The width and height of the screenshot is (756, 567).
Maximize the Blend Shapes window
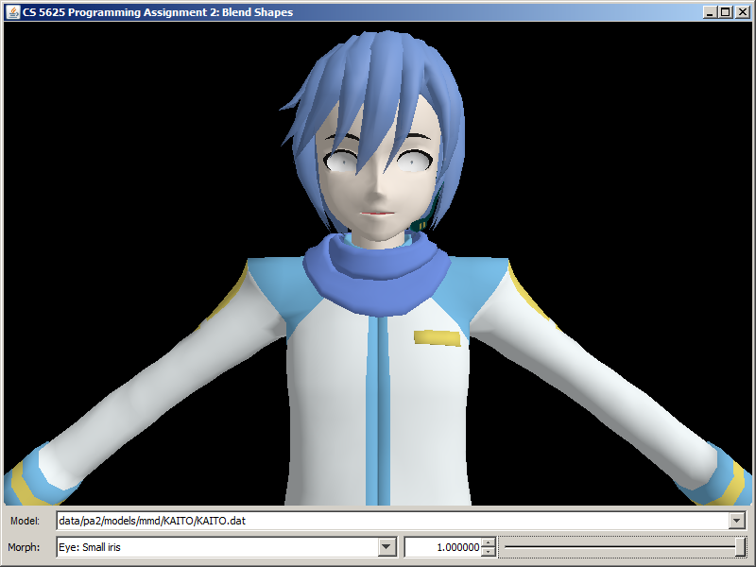725,12
